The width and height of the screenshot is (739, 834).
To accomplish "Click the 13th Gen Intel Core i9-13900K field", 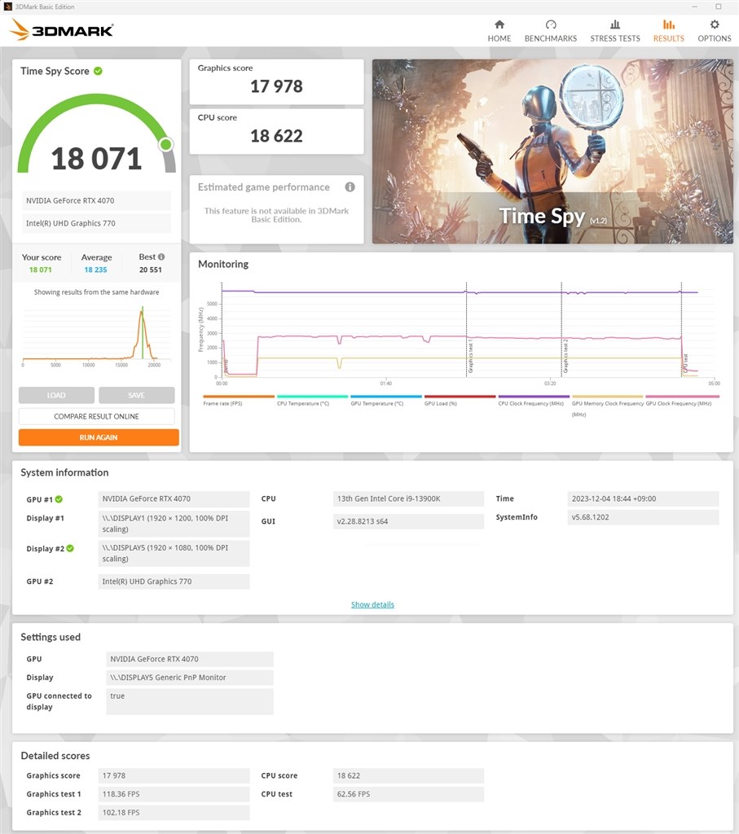I will pos(408,498).
